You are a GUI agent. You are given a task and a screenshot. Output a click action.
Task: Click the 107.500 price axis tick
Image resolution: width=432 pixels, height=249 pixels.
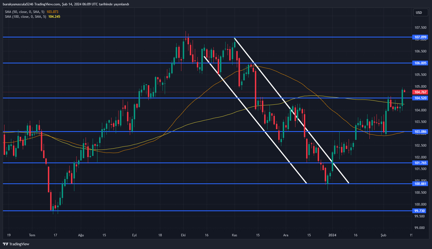click(x=420, y=28)
